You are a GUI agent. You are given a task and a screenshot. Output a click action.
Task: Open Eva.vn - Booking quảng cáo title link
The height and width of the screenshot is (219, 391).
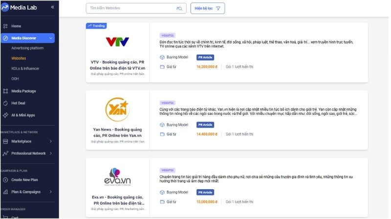pyautogui.click(x=118, y=200)
